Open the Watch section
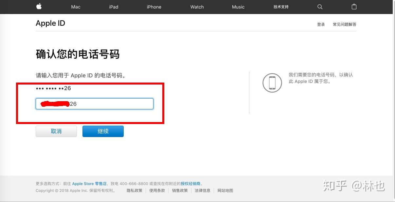The width and height of the screenshot is (395, 202). (x=197, y=7)
